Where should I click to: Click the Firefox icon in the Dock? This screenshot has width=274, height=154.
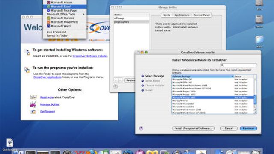(91, 152)
